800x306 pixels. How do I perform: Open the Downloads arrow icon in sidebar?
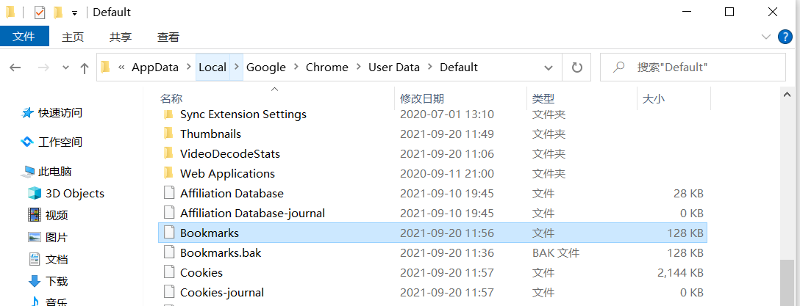35,281
